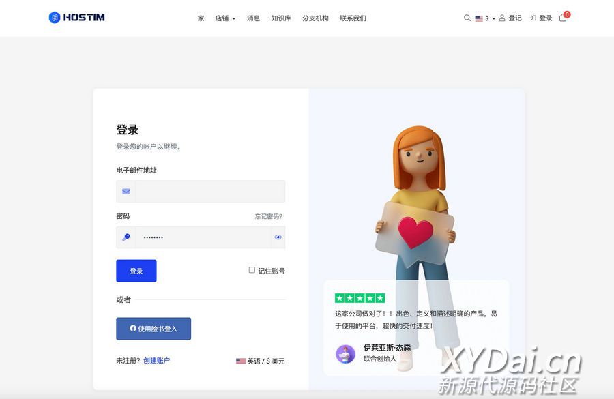Viewport: 614px width, 399px height.
Task: Expand the 店铺 dropdown menu
Action: 225,18
